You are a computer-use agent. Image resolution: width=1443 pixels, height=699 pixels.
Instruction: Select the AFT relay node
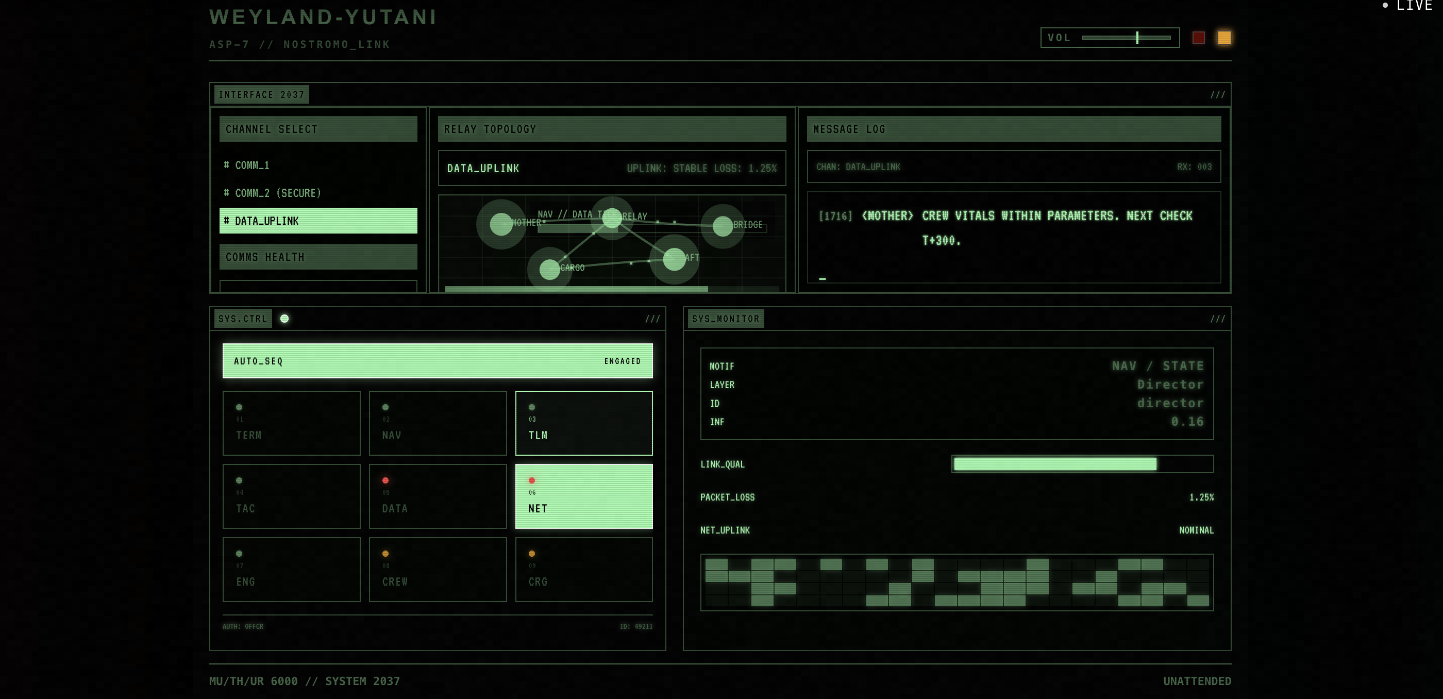pos(674,259)
